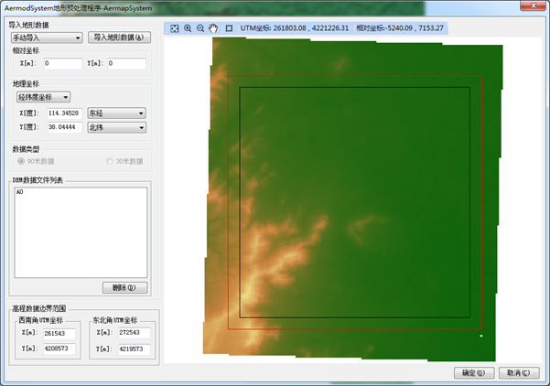Click the 导入地形数据 button
This screenshot has width=550, height=386.
120,38
